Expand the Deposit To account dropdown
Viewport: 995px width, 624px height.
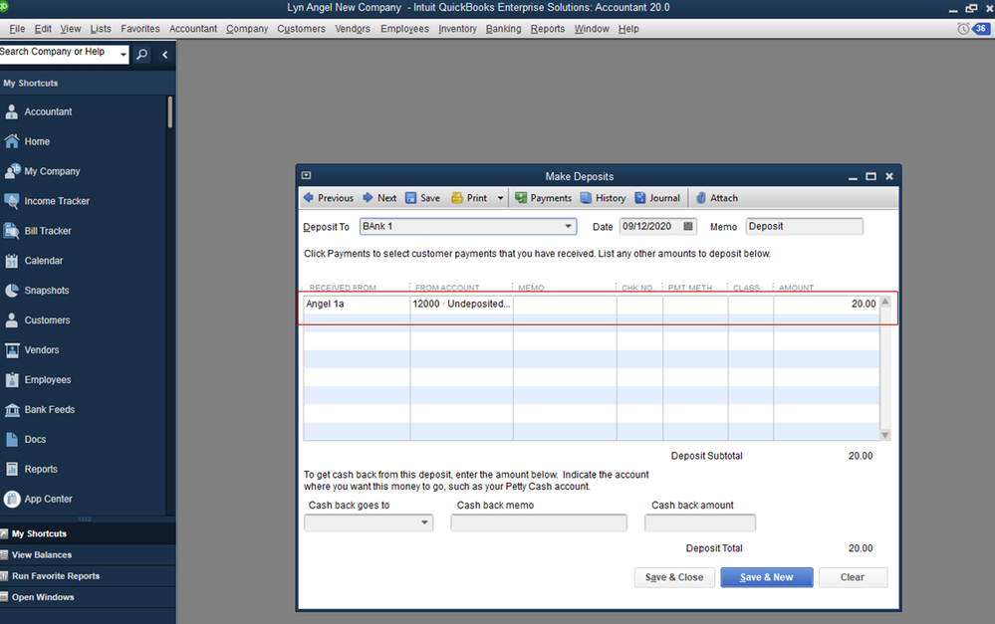(x=568, y=226)
